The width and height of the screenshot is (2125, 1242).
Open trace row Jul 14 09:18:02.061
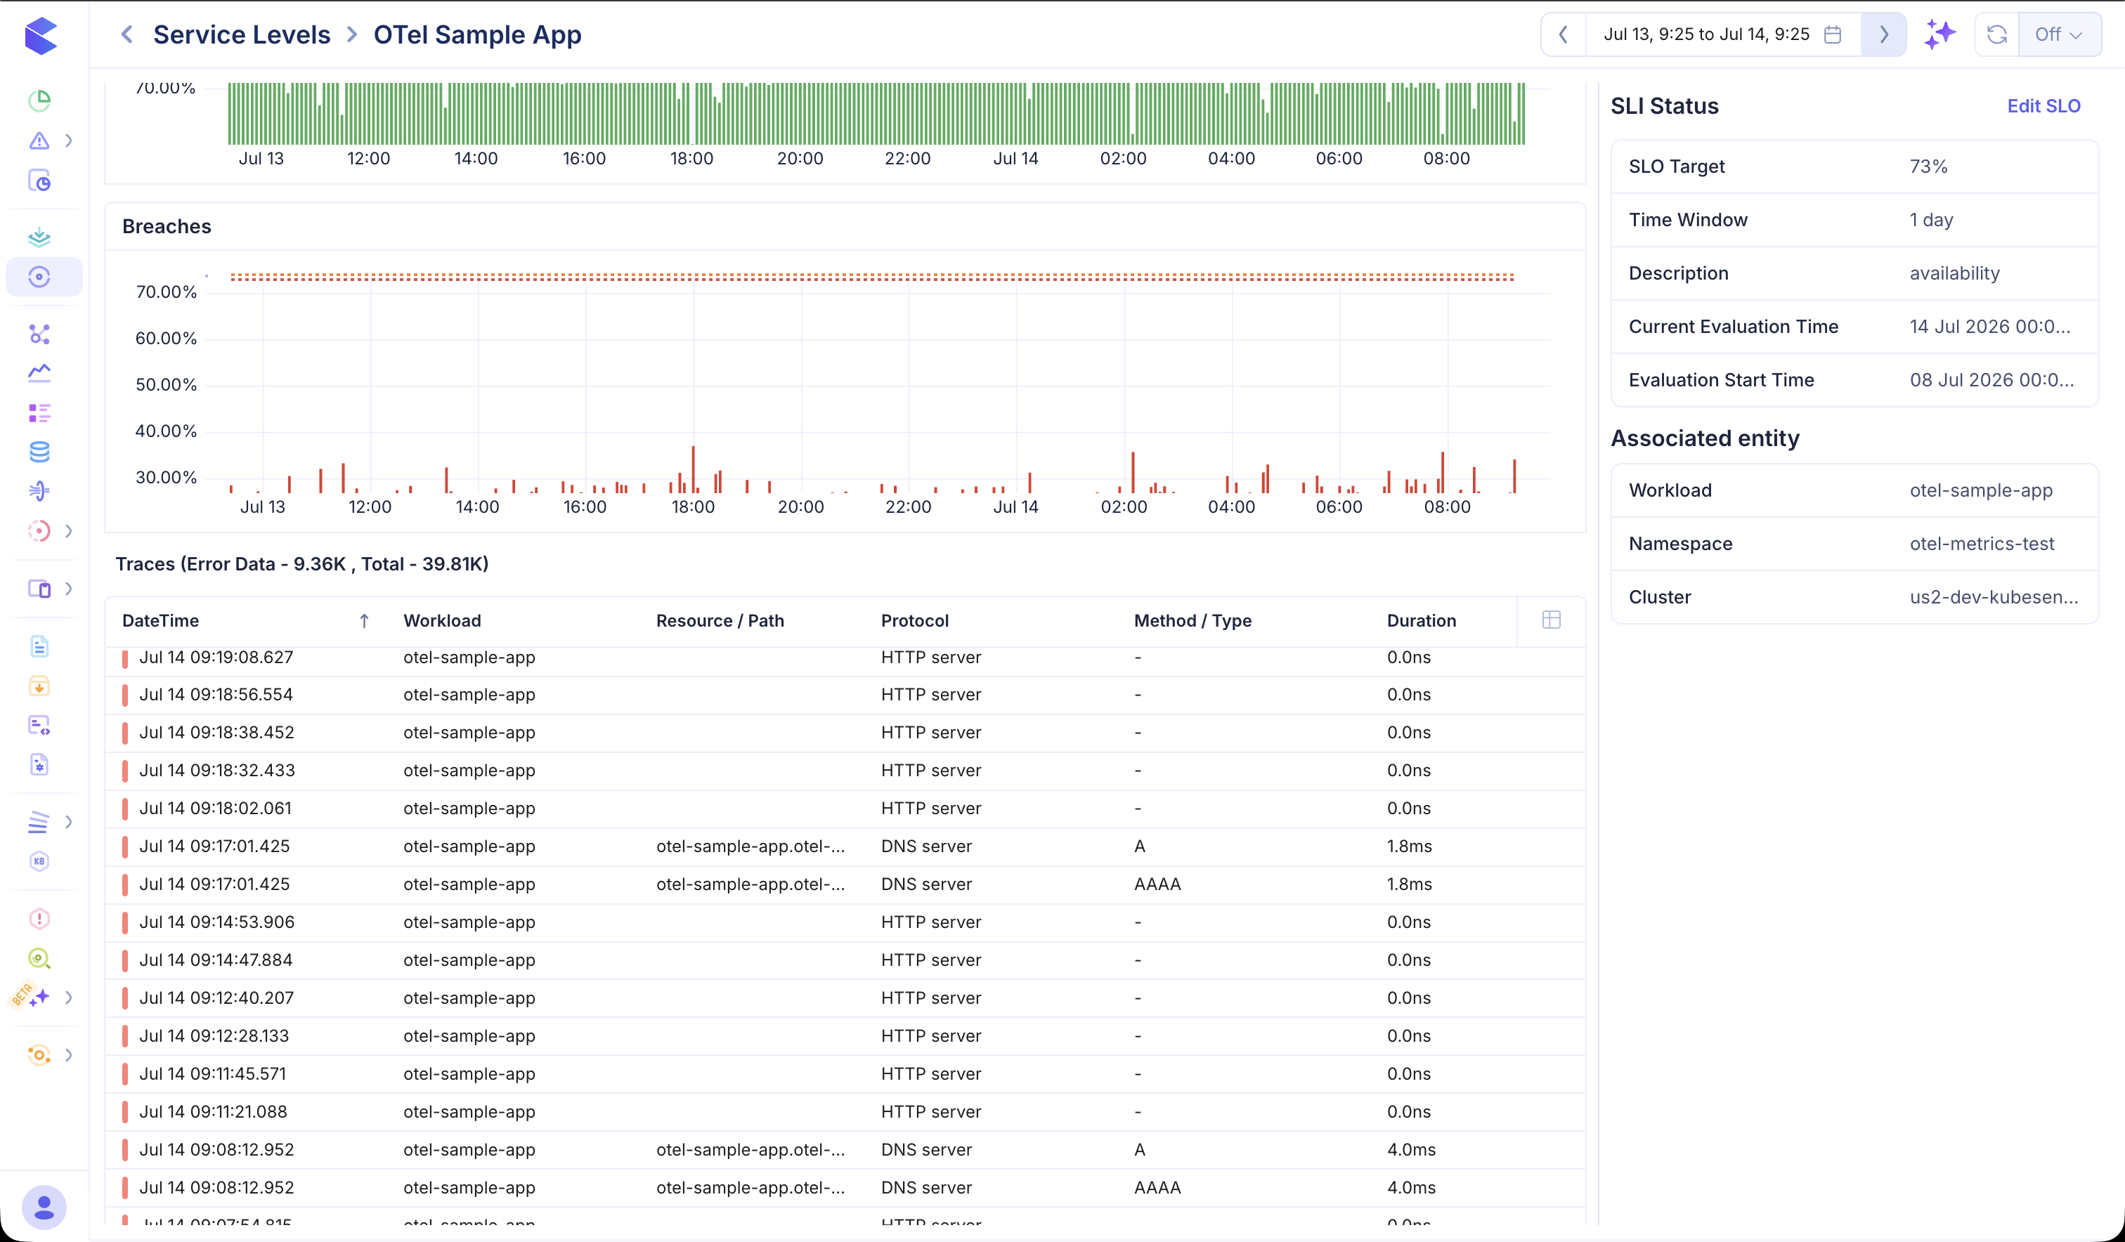pos(844,809)
